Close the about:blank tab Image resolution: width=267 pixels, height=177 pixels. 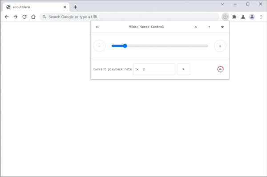65,7
